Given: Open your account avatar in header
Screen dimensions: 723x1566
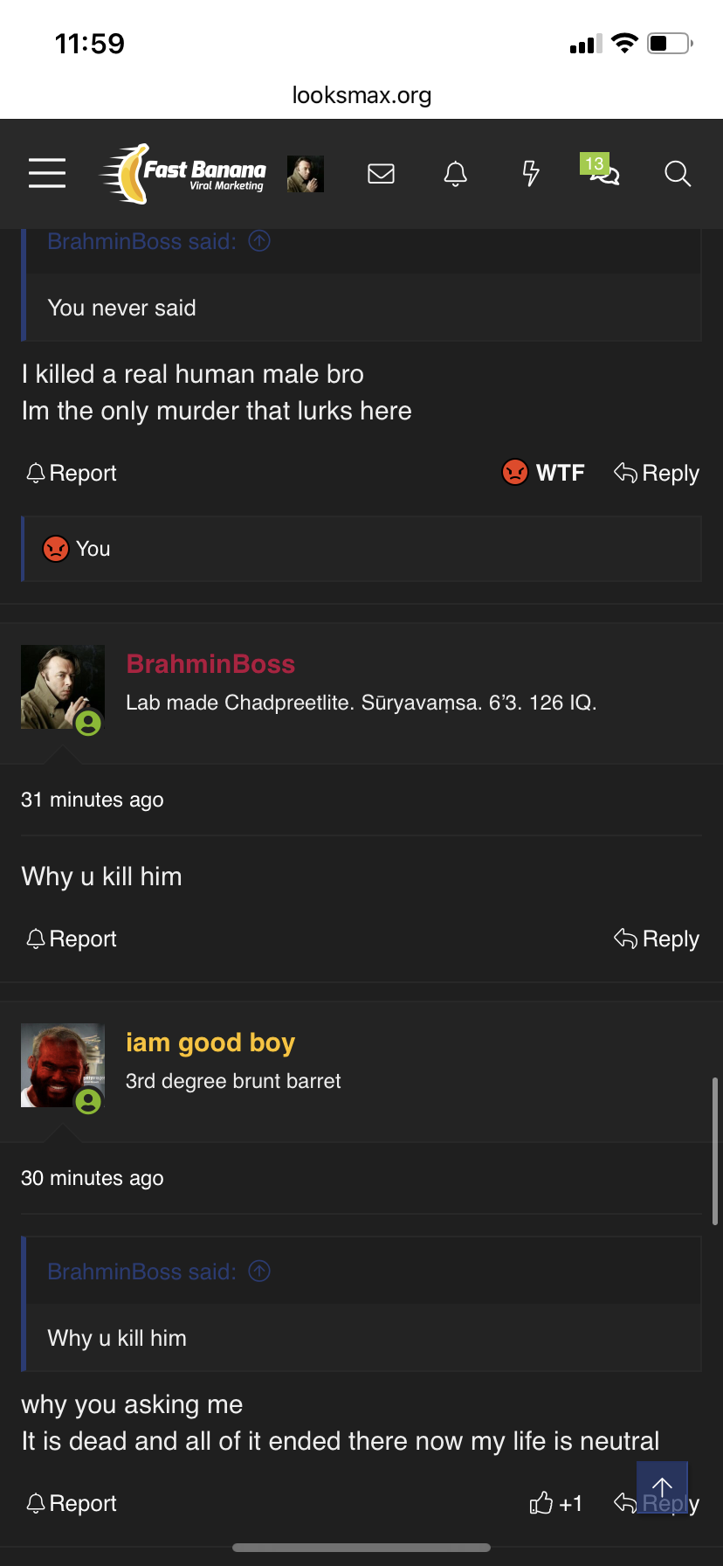Looking at the screenshot, I should [x=306, y=174].
